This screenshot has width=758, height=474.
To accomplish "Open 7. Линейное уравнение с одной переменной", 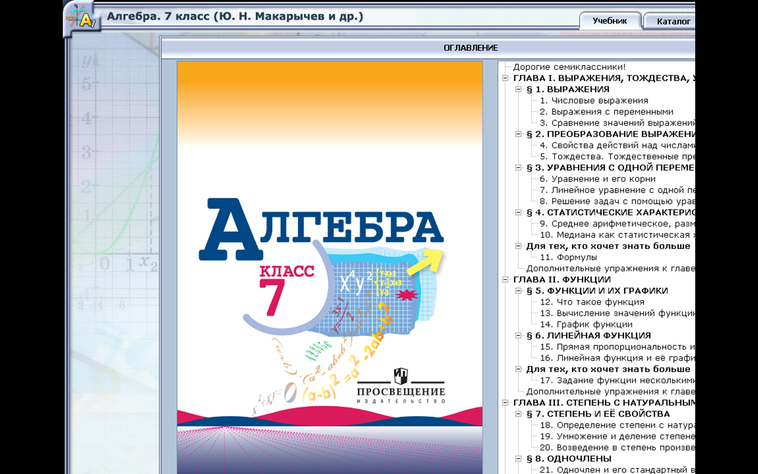I will pyautogui.click(x=617, y=190).
